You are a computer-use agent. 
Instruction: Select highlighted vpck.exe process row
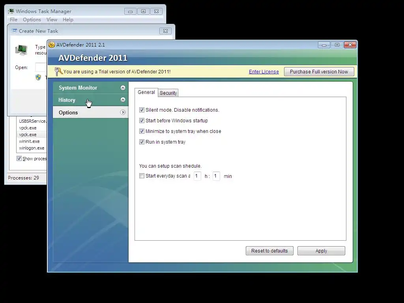[32, 135]
